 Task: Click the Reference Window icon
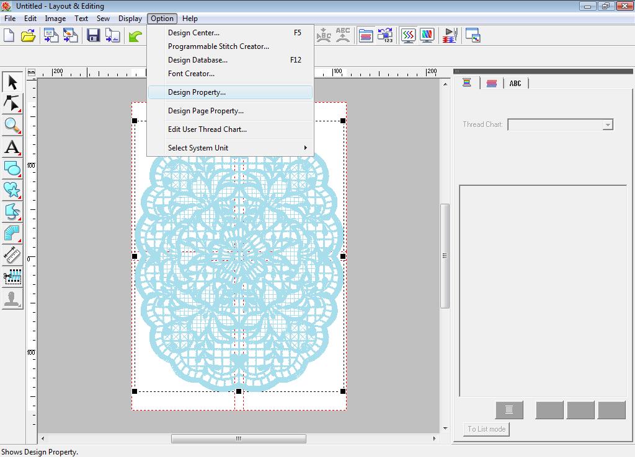[x=473, y=35]
